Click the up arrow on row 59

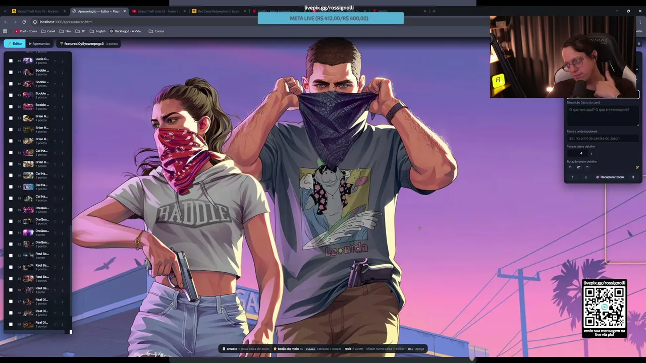56,210
